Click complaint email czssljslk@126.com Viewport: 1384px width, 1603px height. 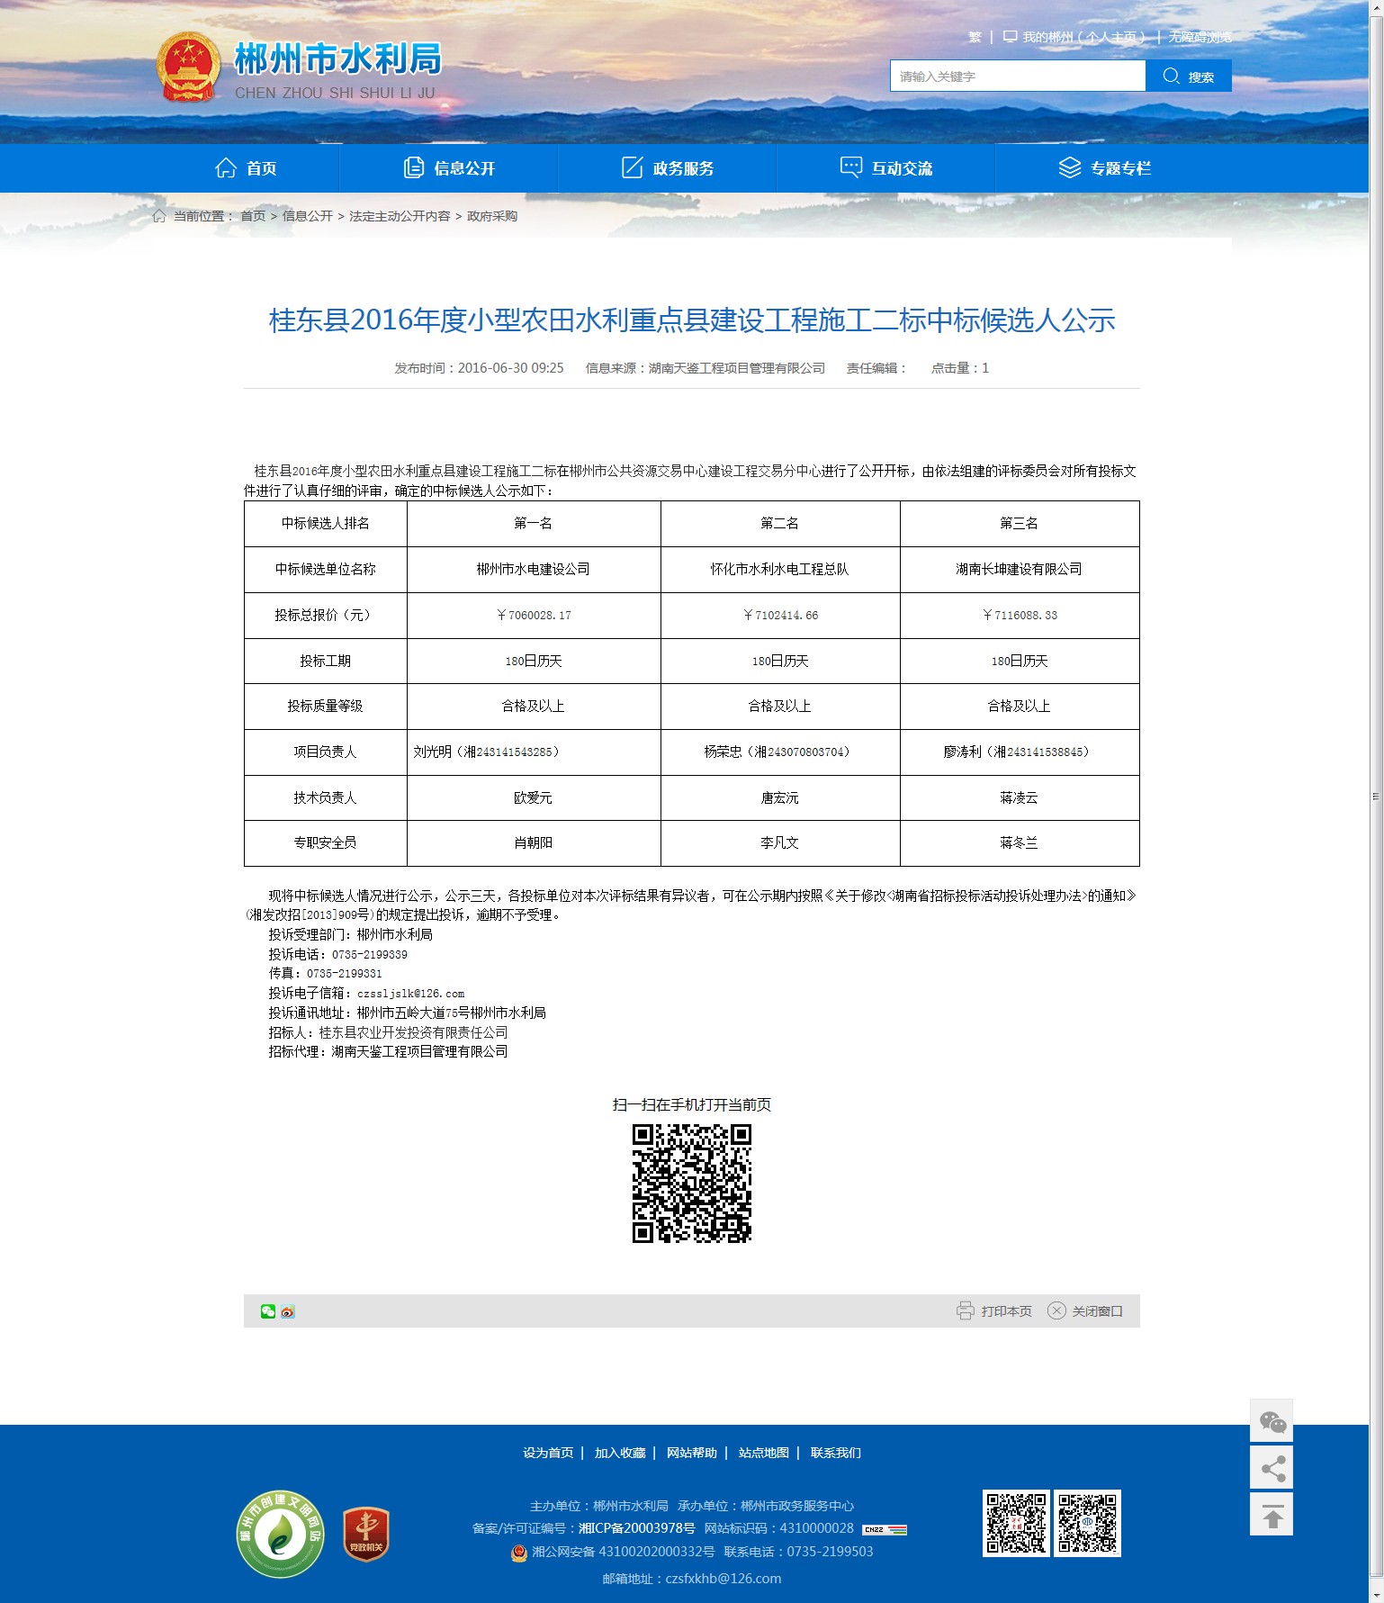click(410, 994)
